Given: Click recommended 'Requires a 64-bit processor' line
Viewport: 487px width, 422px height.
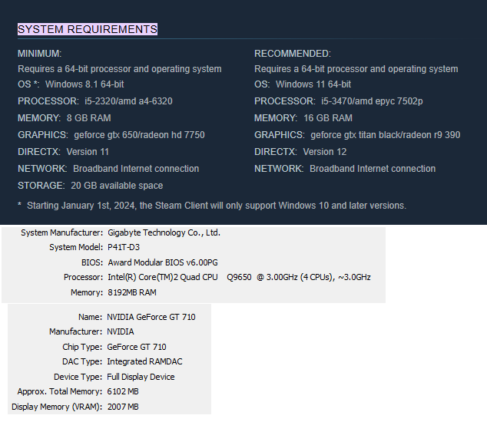Looking at the screenshot, I should click(356, 69).
